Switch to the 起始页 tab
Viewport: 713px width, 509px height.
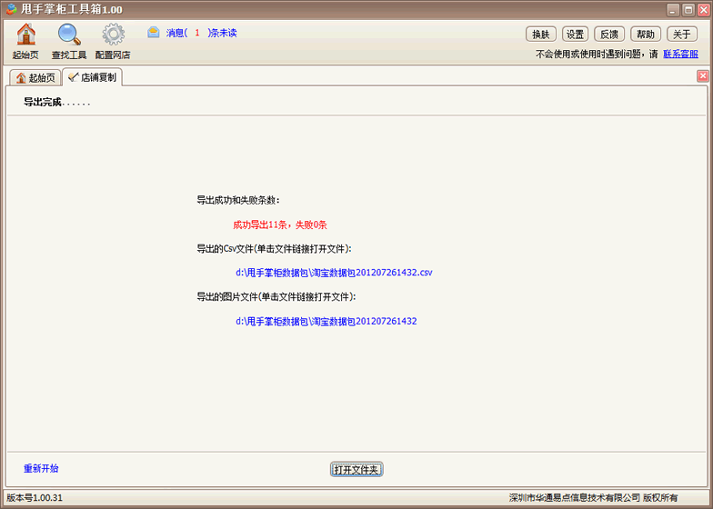coord(35,78)
